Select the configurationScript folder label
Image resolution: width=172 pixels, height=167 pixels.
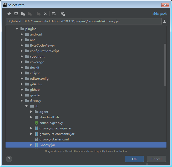tap(44, 51)
